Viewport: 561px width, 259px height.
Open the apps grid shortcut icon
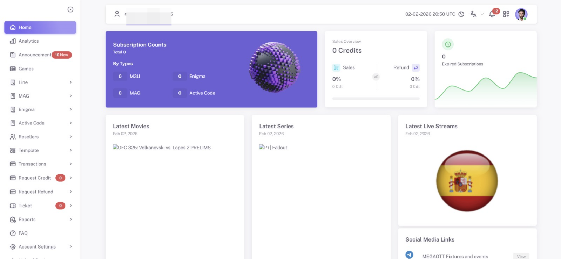pos(506,14)
